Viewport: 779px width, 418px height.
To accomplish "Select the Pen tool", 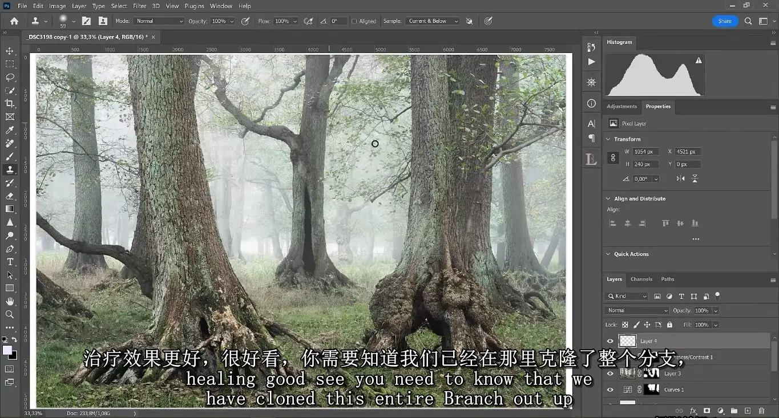I will [10, 249].
